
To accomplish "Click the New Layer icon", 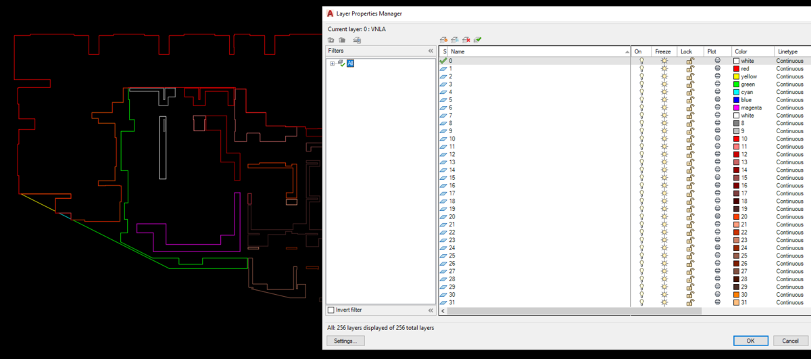I will 444,40.
